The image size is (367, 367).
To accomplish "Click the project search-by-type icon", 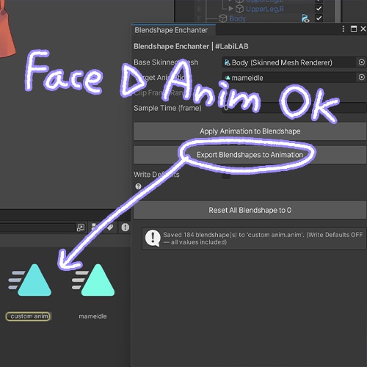I will click(x=94, y=228).
